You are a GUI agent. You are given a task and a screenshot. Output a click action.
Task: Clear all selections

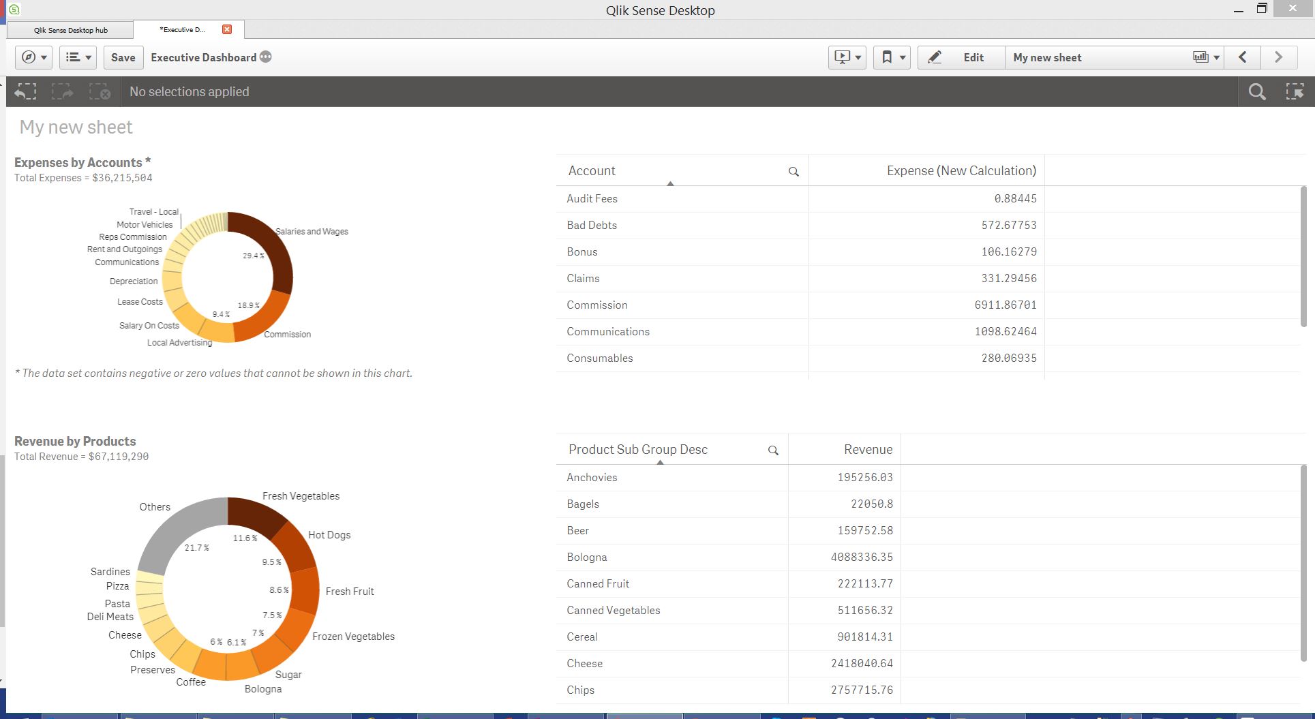[x=100, y=91]
